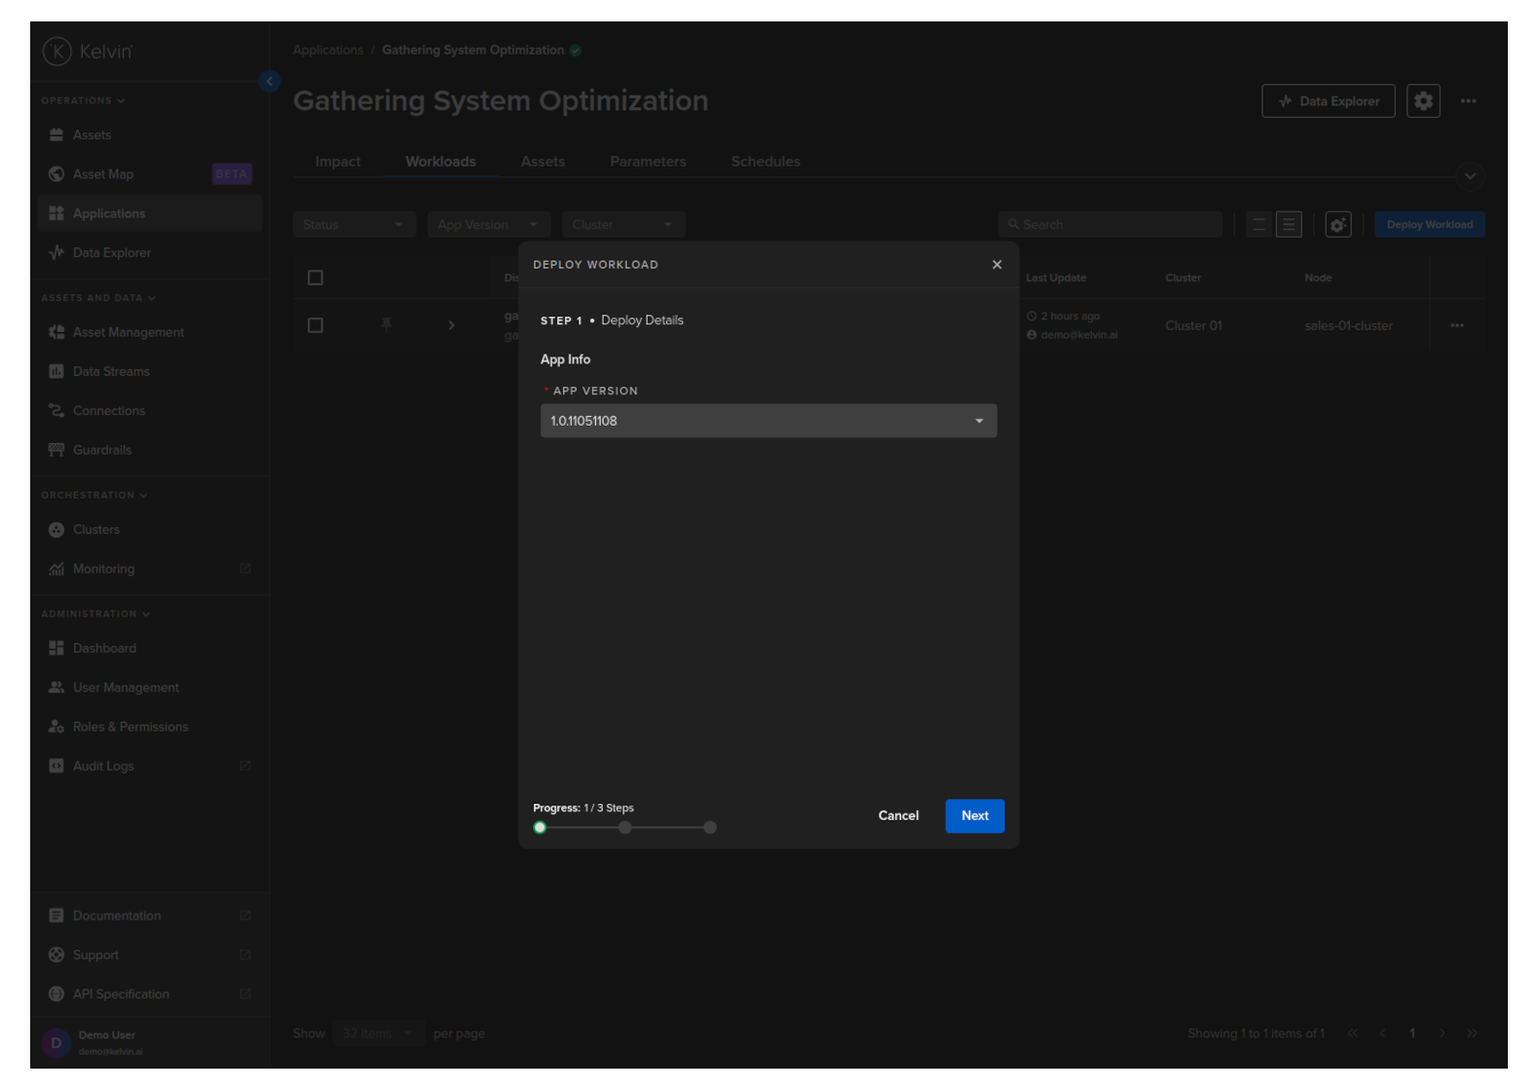Image resolution: width=1539 pixels, height=1091 pixels.
Task: Open the App Version dropdown in the dialog
Action: coord(768,421)
